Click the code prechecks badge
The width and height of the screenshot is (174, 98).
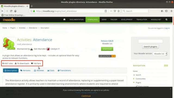click(x=107, y=56)
